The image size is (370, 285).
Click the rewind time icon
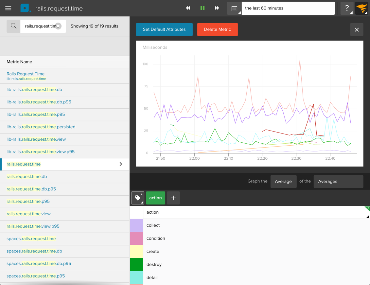coord(188,8)
